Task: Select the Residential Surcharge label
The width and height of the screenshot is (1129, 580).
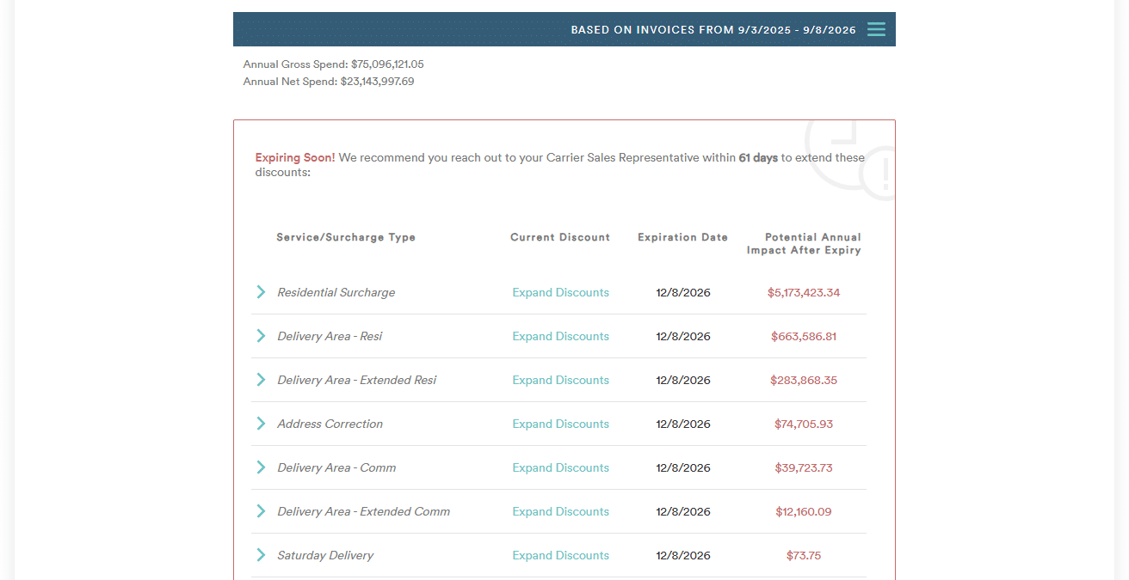Action: [336, 292]
